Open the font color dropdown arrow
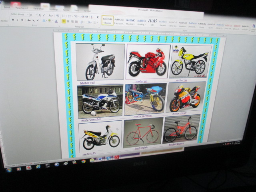Viewport: 256px width, 192px height. [59, 21]
